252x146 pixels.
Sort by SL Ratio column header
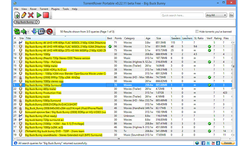(x=199, y=38)
